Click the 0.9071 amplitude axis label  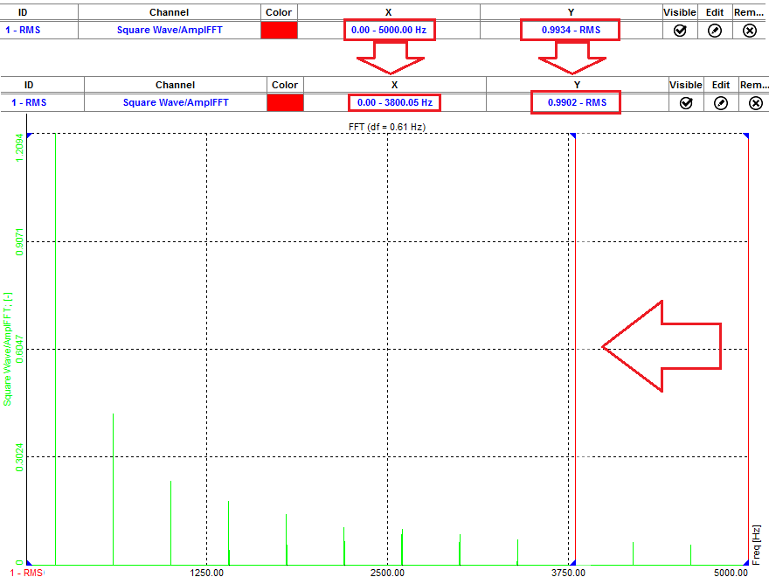(x=19, y=241)
